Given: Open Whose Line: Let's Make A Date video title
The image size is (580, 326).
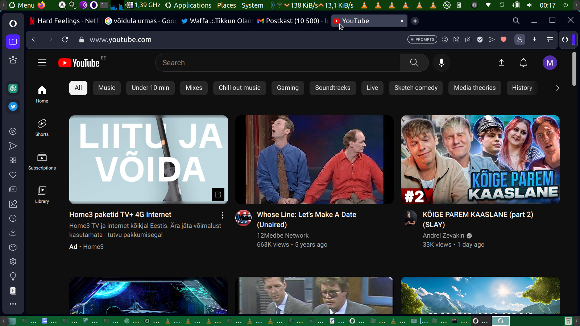Looking at the screenshot, I should [307, 220].
